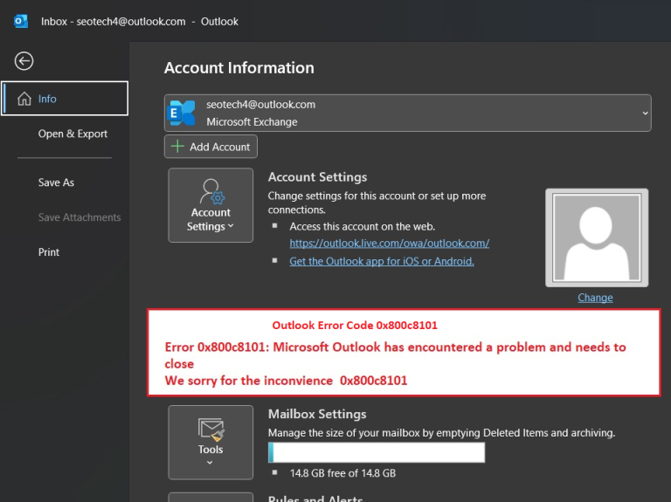Click the Account Settings heading text

coord(317,177)
